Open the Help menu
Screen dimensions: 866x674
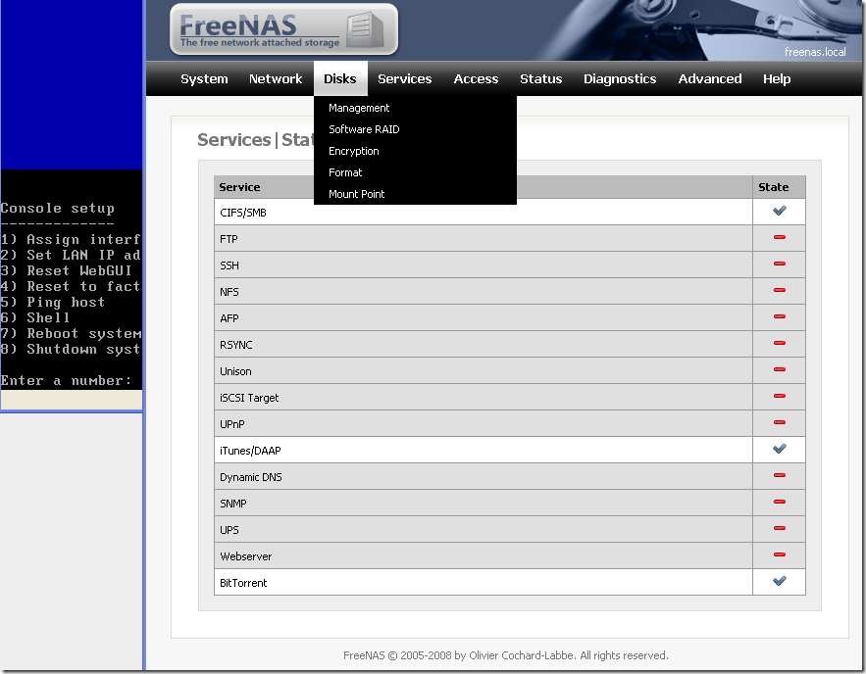777,79
